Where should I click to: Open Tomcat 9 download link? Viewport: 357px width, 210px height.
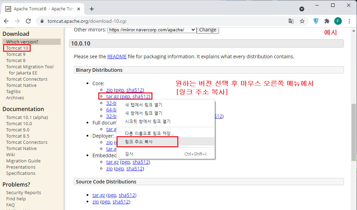(x=16, y=54)
